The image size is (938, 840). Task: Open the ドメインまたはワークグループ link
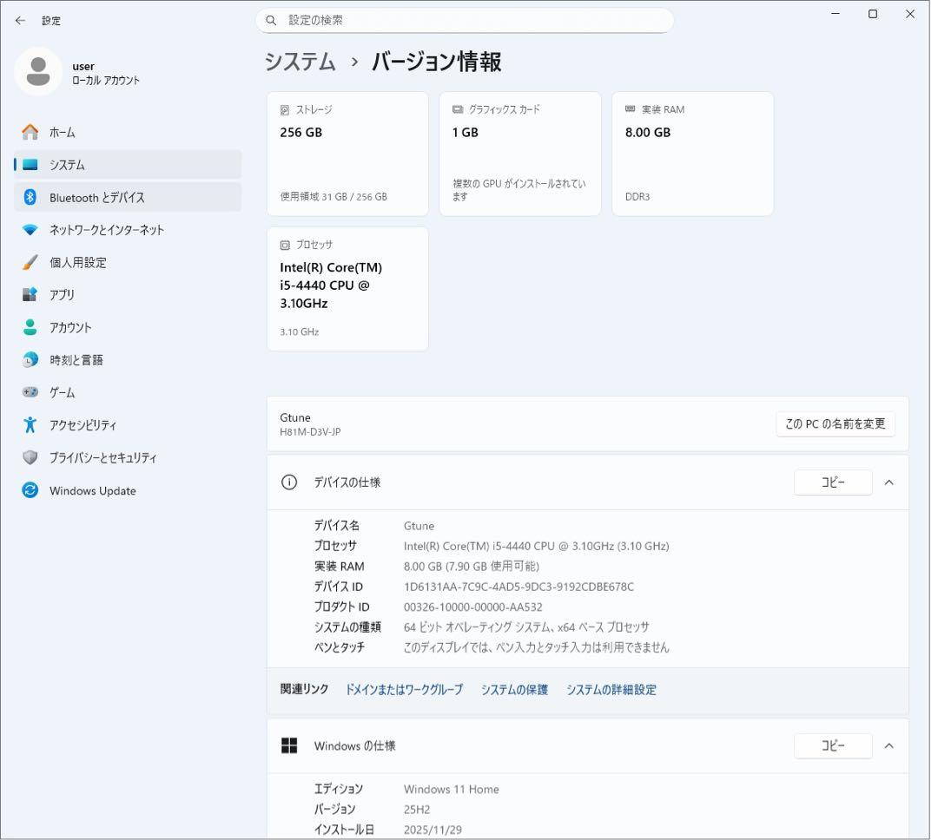pyautogui.click(x=403, y=689)
